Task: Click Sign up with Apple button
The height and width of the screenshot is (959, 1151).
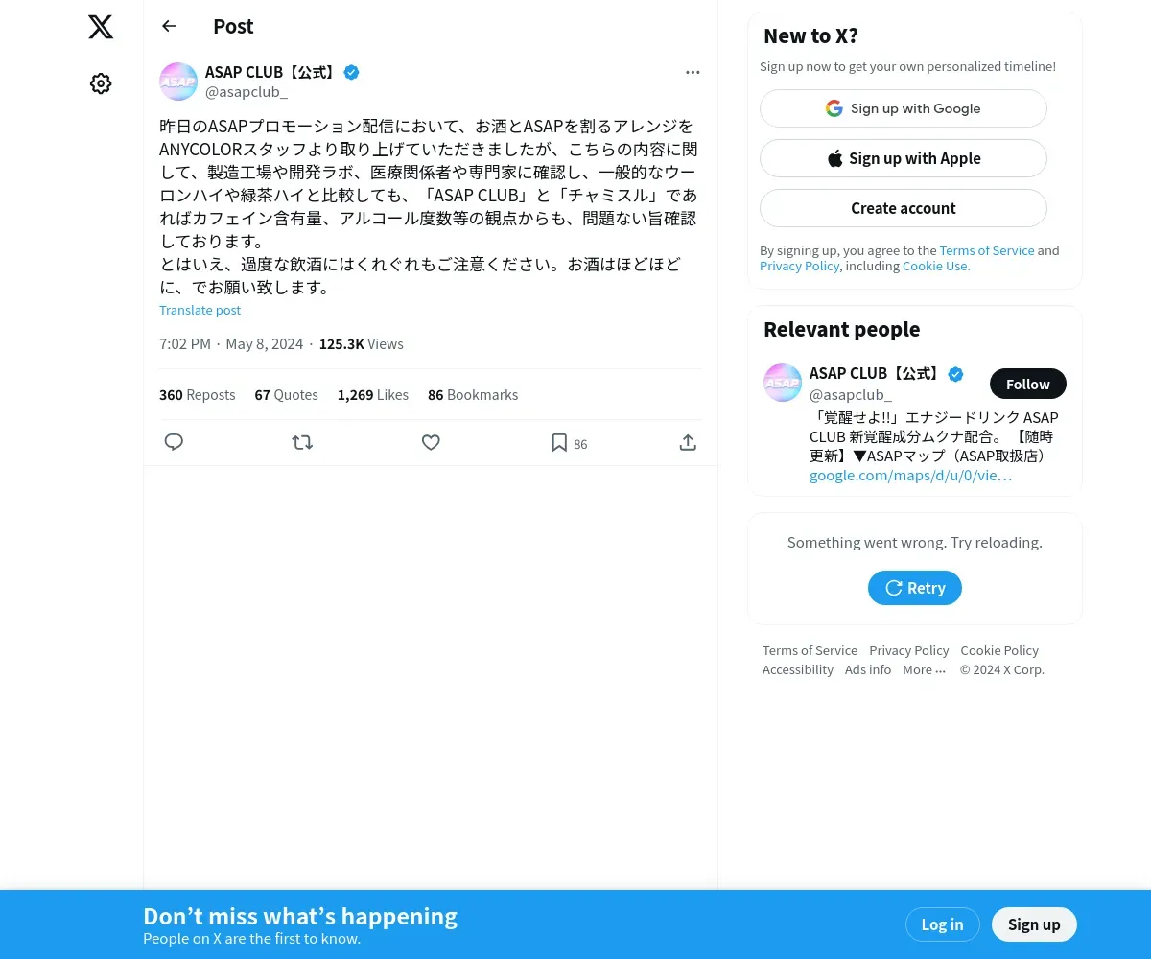Action: [x=904, y=158]
